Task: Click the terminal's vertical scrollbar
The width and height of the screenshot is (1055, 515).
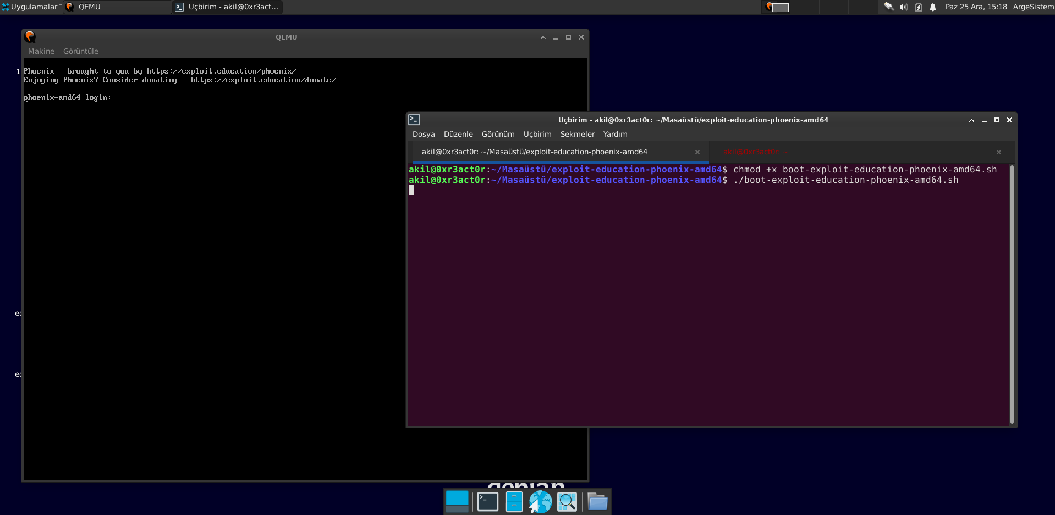Action: click(x=1012, y=294)
